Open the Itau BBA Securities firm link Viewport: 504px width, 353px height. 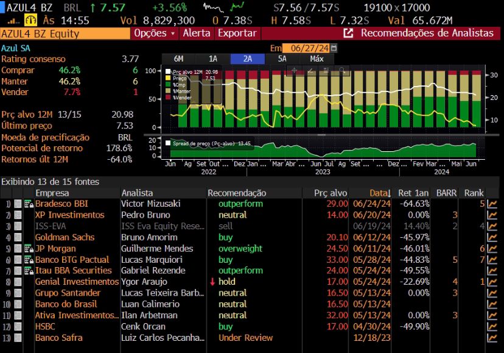click(x=73, y=271)
